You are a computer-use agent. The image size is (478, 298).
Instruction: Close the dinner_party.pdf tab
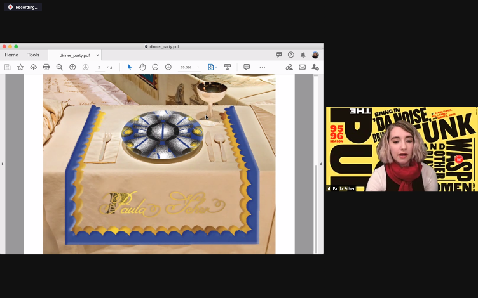(x=97, y=55)
